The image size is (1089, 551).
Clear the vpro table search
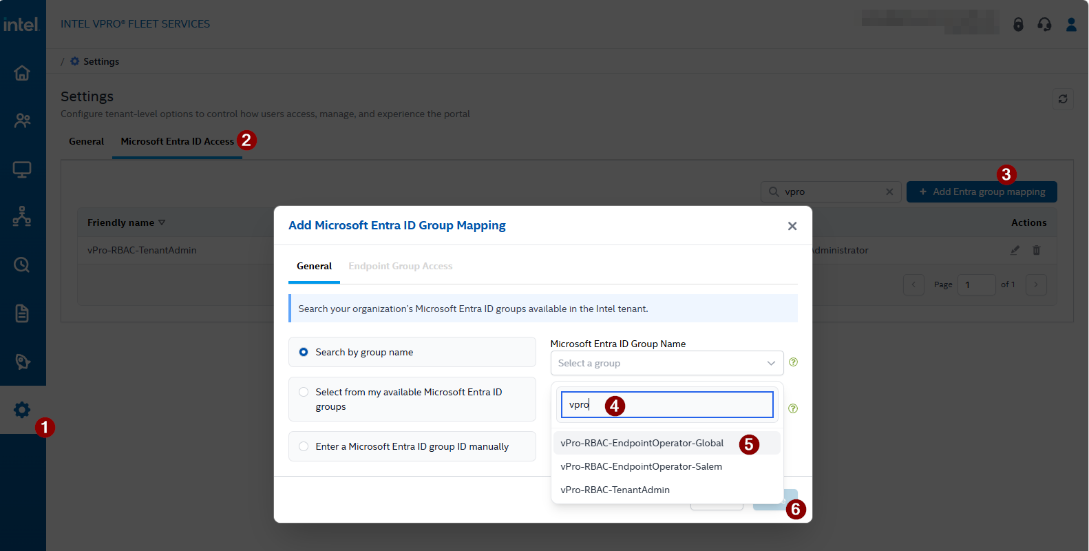[x=889, y=191]
